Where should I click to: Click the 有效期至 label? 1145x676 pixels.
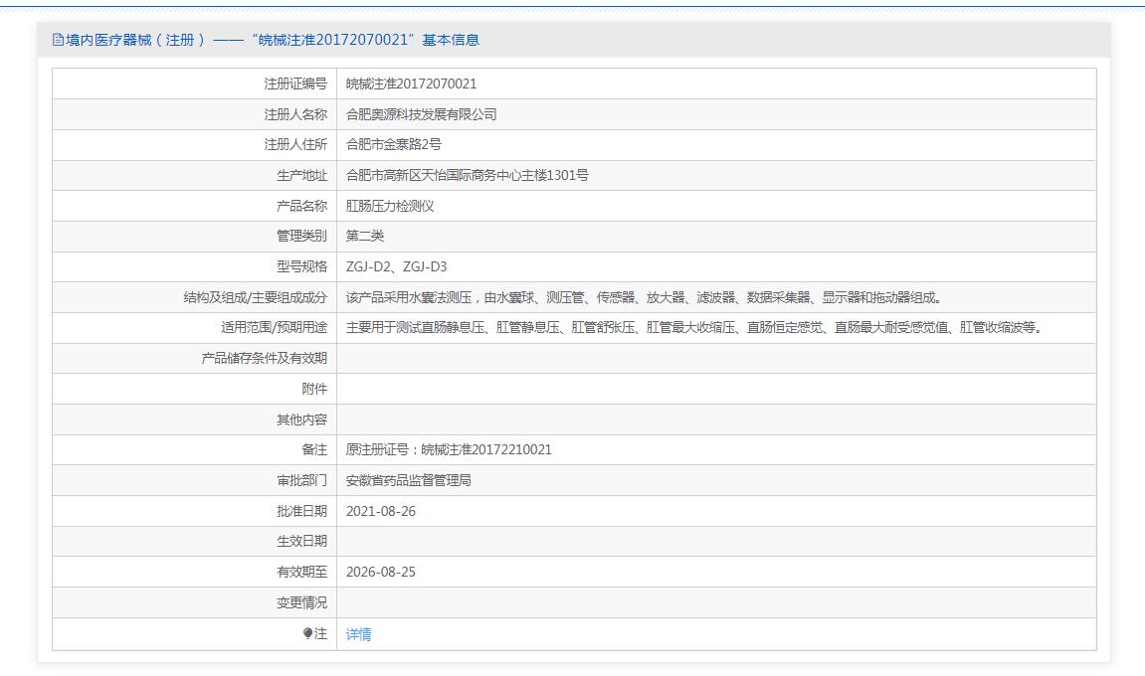point(301,572)
